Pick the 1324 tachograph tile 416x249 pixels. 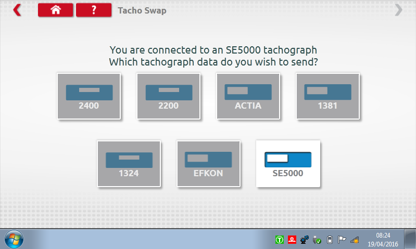129,164
